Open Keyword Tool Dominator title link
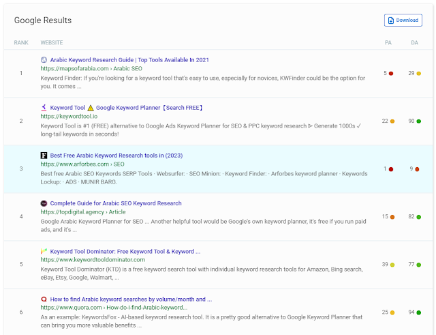436x335 pixels. (125, 252)
